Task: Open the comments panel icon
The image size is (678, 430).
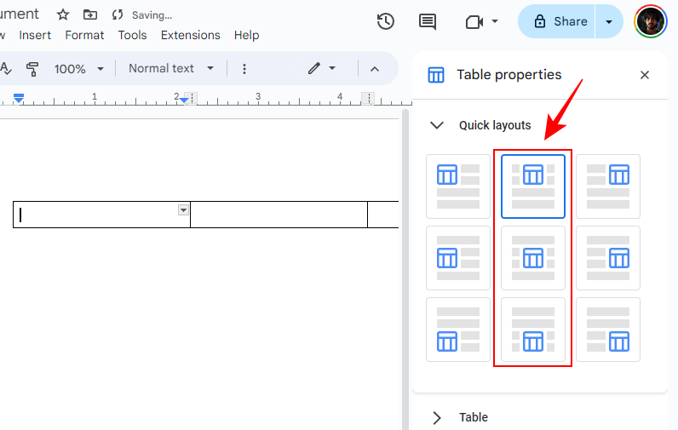Action: click(x=428, y=21)
